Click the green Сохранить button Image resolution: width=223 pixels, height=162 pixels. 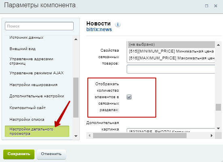click(x=19, y=154)
